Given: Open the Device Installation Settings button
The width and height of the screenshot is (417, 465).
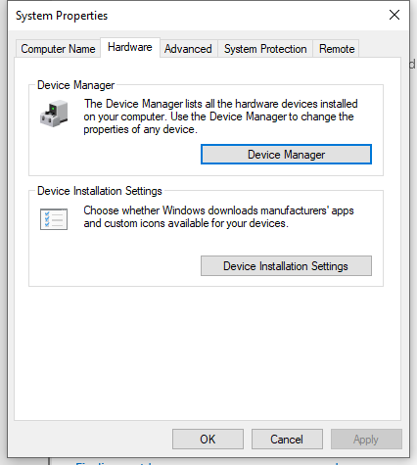Looking at the screenshot, I should point(286,266).
